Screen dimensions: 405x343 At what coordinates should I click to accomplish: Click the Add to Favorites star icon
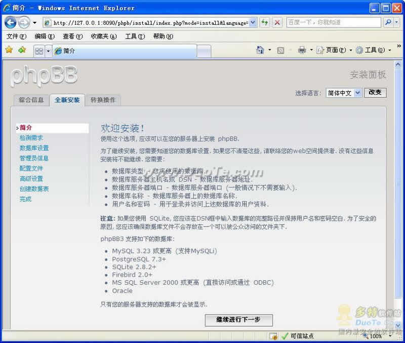[22, 50]
